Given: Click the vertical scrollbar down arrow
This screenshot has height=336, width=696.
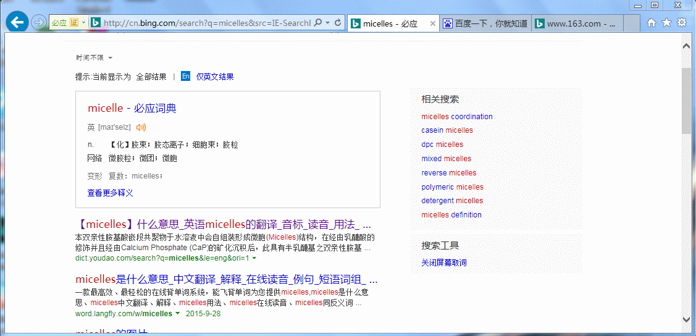Looking at the screenshot, I should 686,319.
